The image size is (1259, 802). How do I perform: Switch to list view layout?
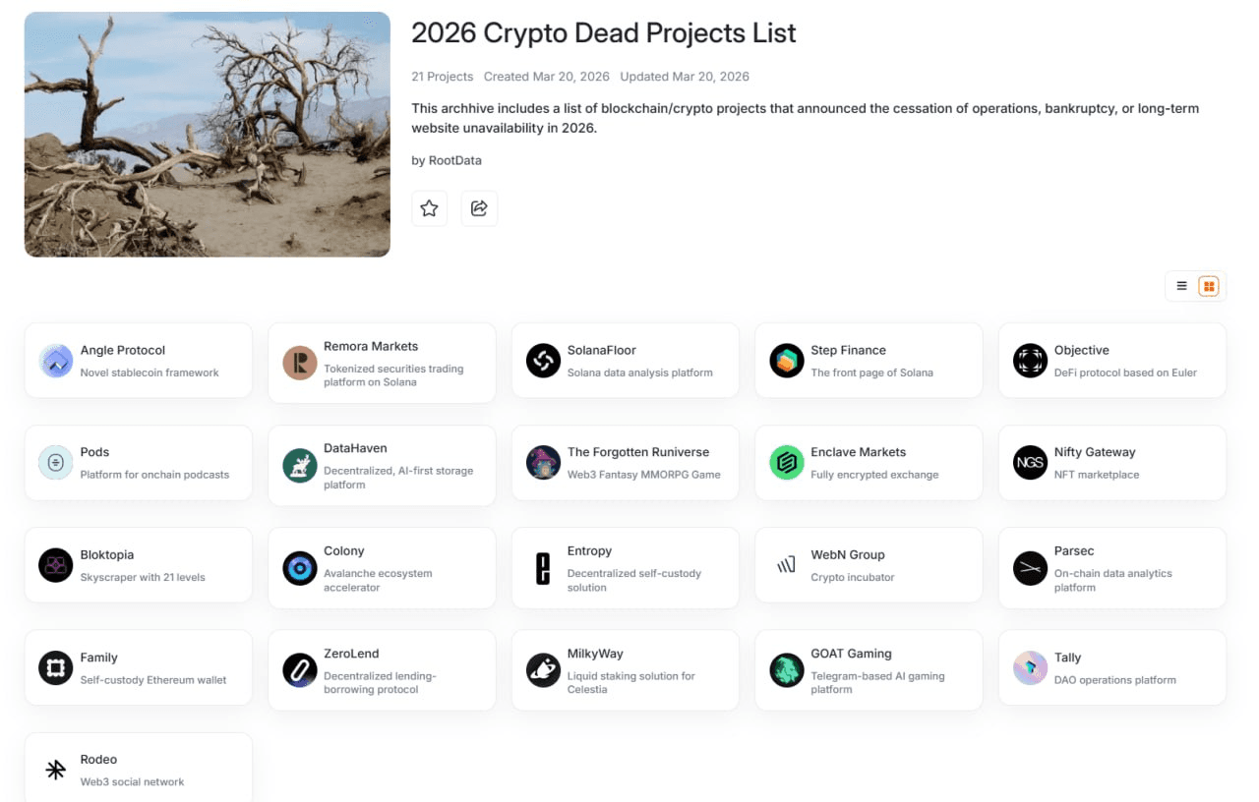pyautogui.click(x=1182, y=286)
